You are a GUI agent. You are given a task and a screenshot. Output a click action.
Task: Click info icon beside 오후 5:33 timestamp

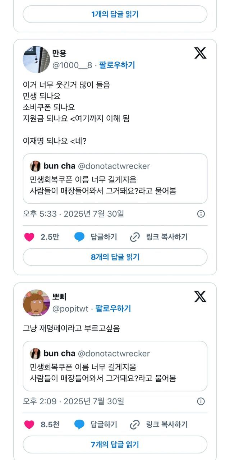click(x=201, y=214)
